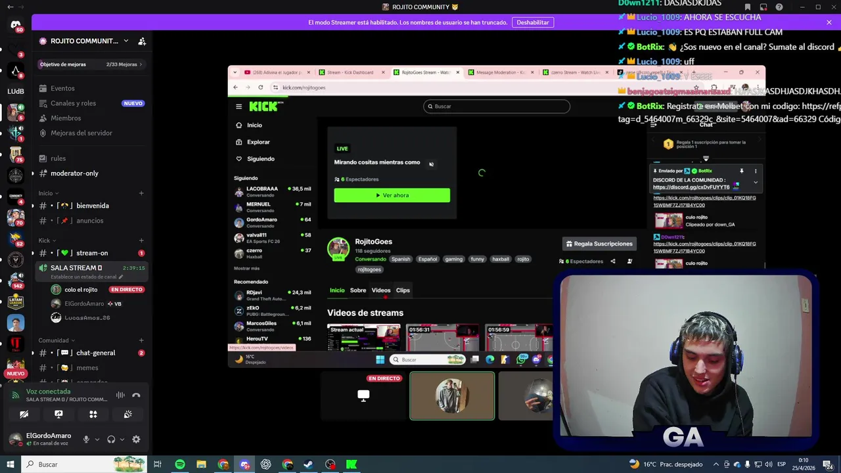
Task: Open Windows Start menu
Action: coord(11,464)
